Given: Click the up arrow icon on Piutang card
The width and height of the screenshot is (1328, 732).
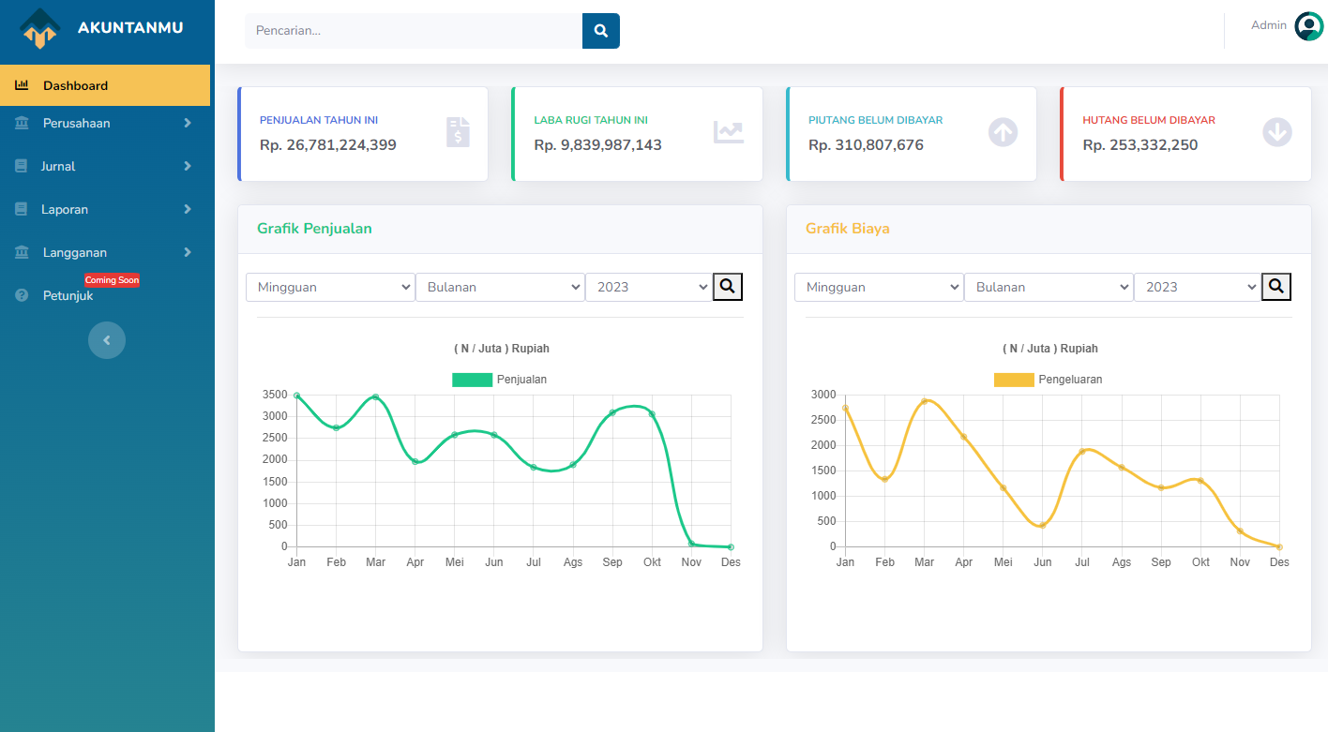Looking at the screenshot, I should click(1003, 132).
